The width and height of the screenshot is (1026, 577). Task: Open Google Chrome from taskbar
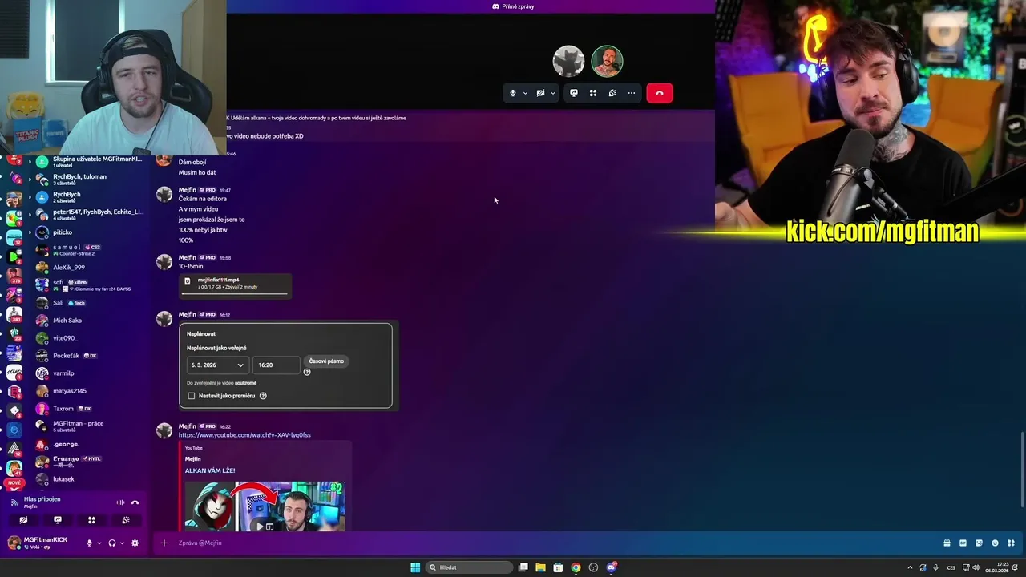576,567
